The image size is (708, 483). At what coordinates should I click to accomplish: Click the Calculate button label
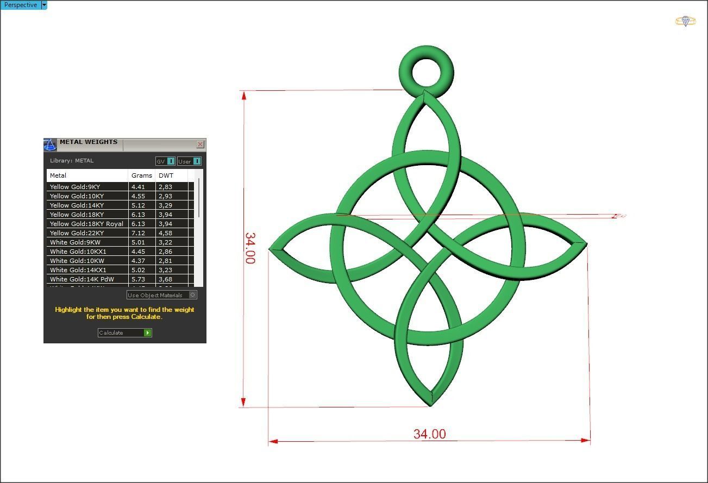[x=111, y=333]
